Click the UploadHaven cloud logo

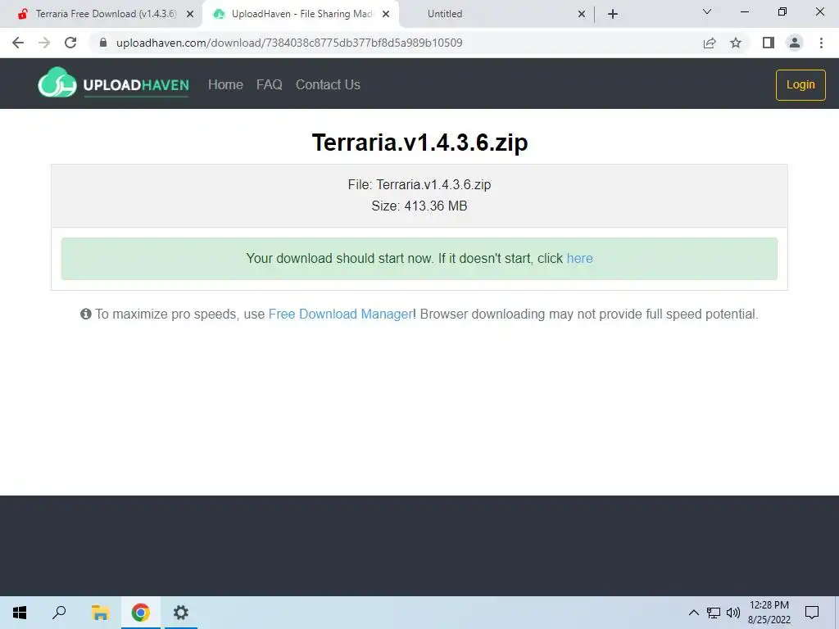point(57,84)
